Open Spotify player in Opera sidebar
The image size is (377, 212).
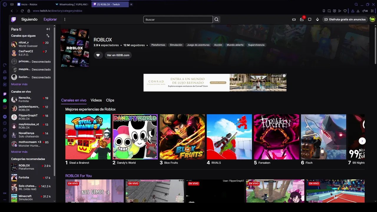point(5,117)
